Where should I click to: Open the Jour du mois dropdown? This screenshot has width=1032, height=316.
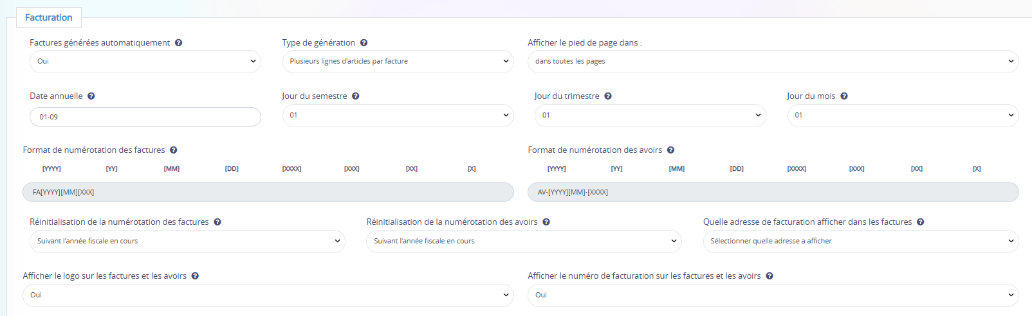tap(903, 116)
